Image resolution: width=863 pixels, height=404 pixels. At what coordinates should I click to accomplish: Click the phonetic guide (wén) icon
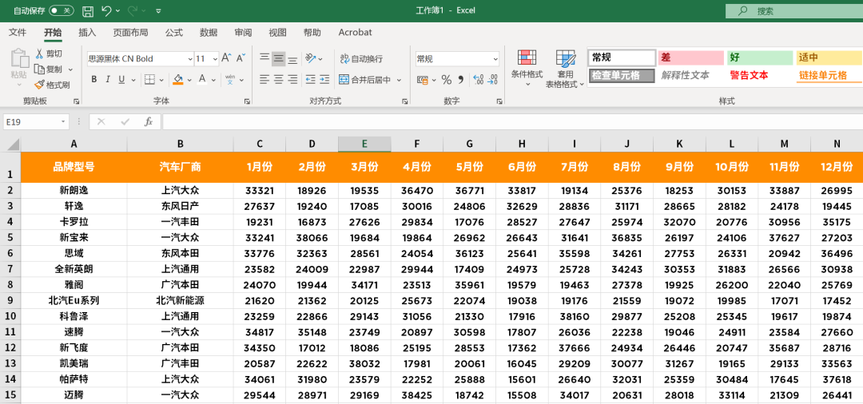click(230, 80)
